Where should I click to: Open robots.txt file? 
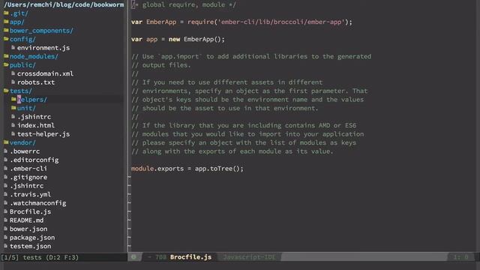click(x=36, y=82)
